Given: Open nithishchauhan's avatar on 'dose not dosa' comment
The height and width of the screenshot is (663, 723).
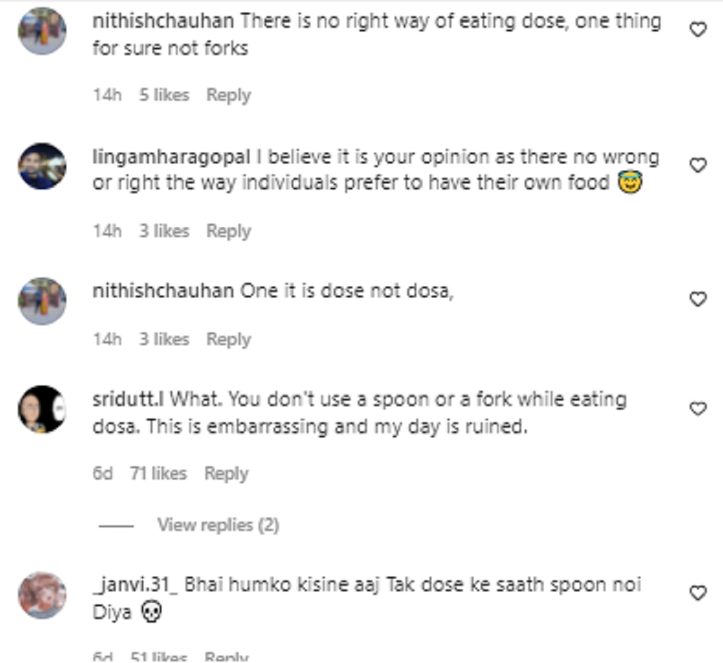Looking at the screenshot, I should (42, 300).
